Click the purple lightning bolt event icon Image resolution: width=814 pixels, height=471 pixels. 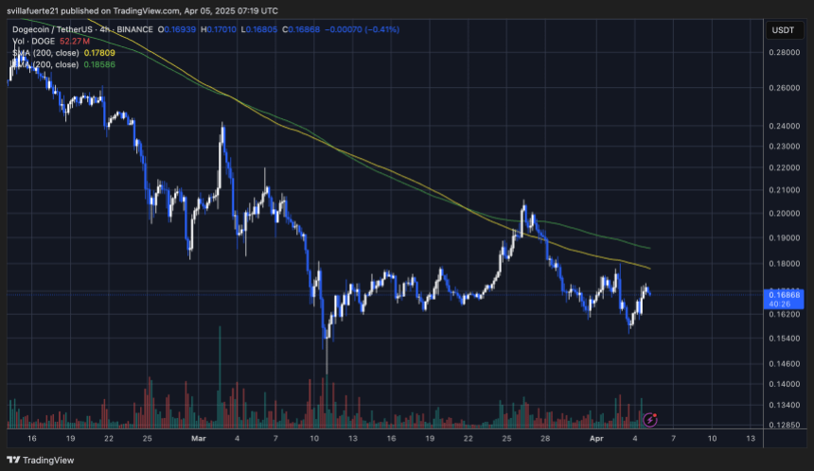pos(650,418)
